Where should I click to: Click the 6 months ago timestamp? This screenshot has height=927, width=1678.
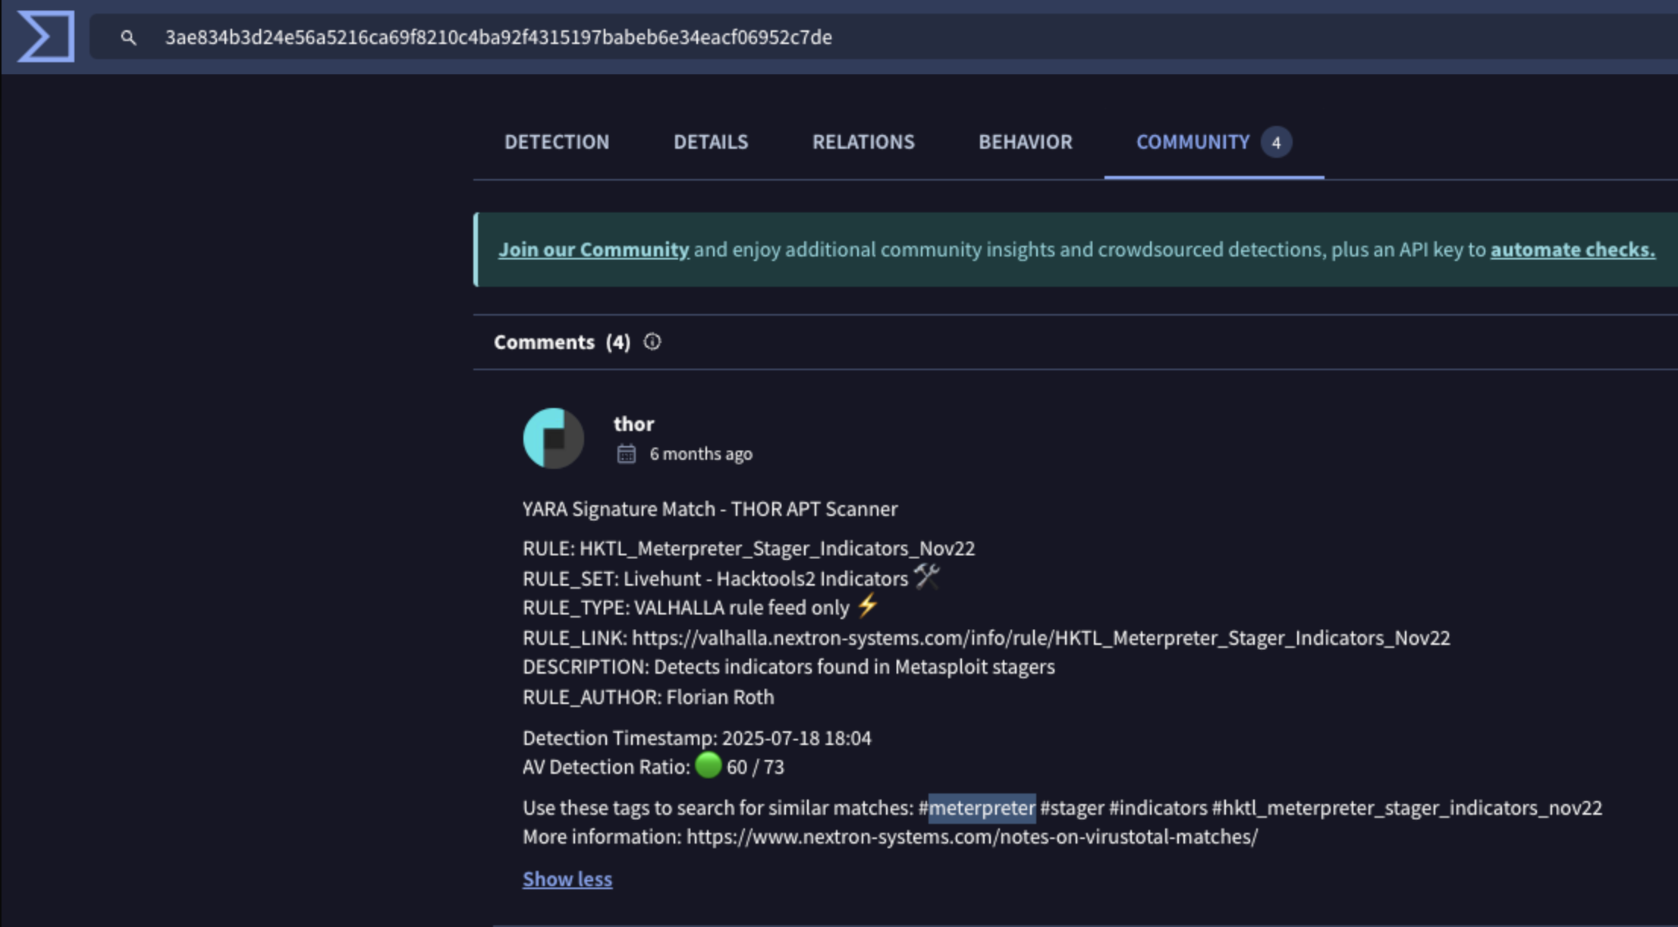[701, 454]
